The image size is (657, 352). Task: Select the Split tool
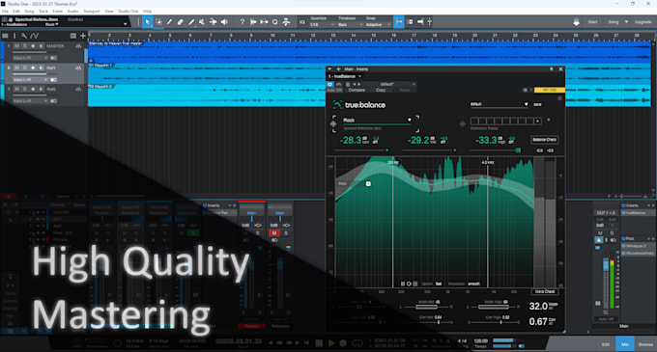pyautogui.click(x=169, y=22)
